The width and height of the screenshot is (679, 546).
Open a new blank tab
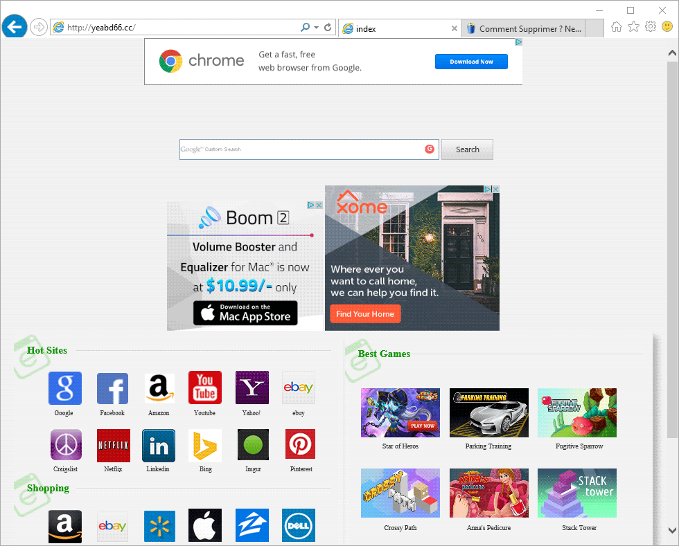594,28
